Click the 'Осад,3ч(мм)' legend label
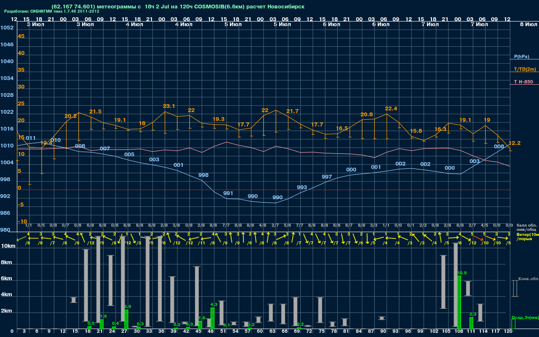The height and width of the screenshot is (337, 539). [525, 317]
